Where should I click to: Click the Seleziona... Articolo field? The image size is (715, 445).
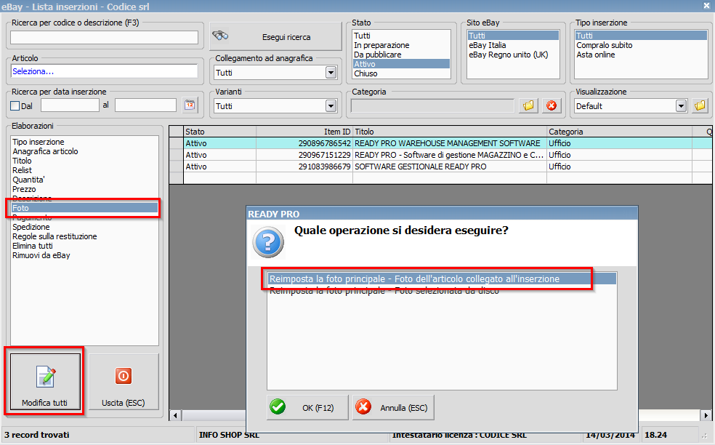pos(104,71)
